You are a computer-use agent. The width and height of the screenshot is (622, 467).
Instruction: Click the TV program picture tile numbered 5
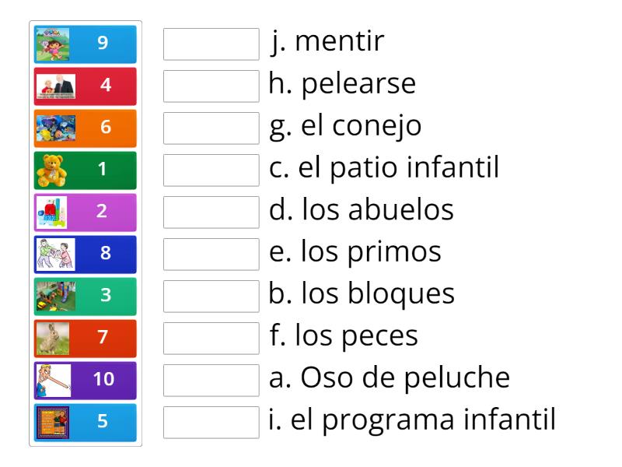point(85,422)
